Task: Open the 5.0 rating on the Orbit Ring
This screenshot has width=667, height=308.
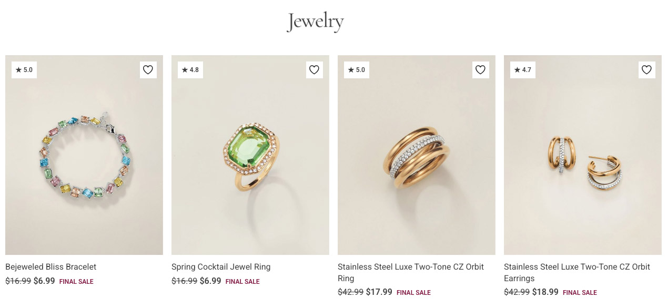Action: 356,69
